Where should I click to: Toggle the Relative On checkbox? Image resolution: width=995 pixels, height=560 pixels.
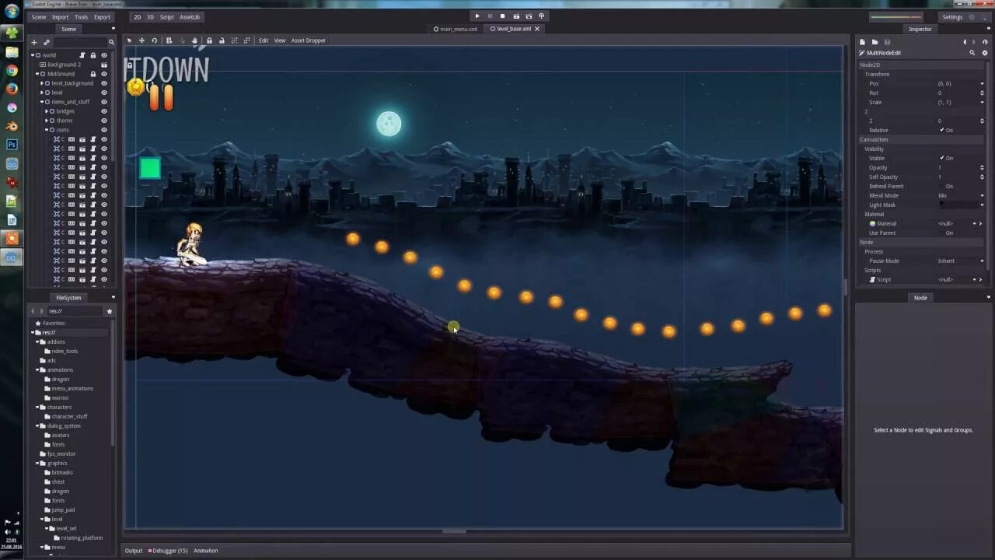(x=942, y=130)
